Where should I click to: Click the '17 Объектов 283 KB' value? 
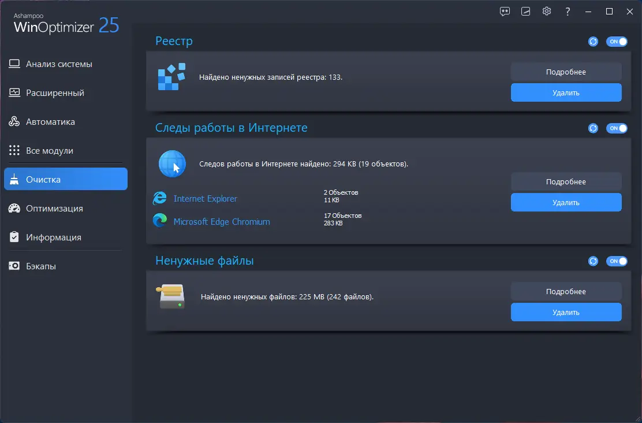343,219
